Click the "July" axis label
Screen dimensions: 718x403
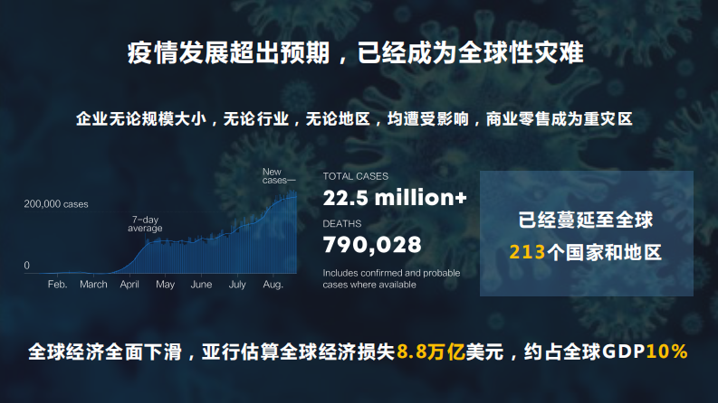(x=237, y=285)
